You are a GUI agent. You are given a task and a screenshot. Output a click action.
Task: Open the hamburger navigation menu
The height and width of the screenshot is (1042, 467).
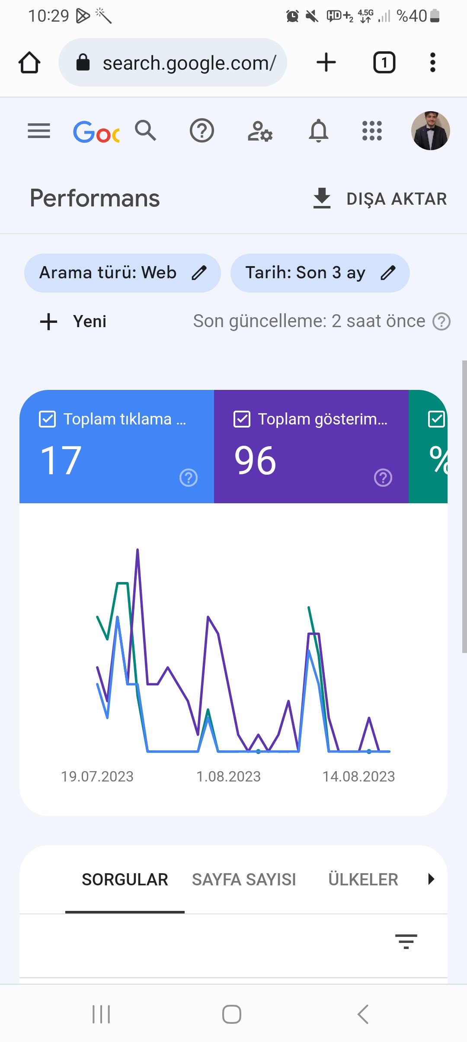39,131
